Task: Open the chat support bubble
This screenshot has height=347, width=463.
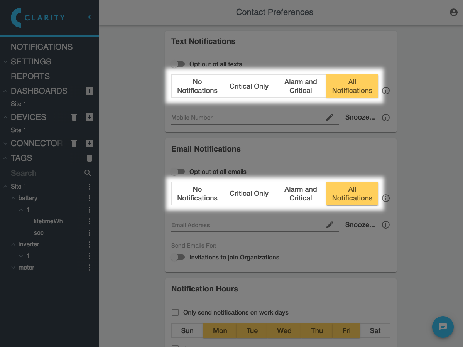Action: [443, 327]
